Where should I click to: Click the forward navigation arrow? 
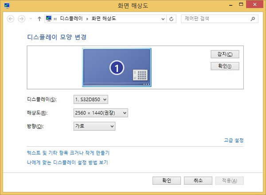point(22,19)
